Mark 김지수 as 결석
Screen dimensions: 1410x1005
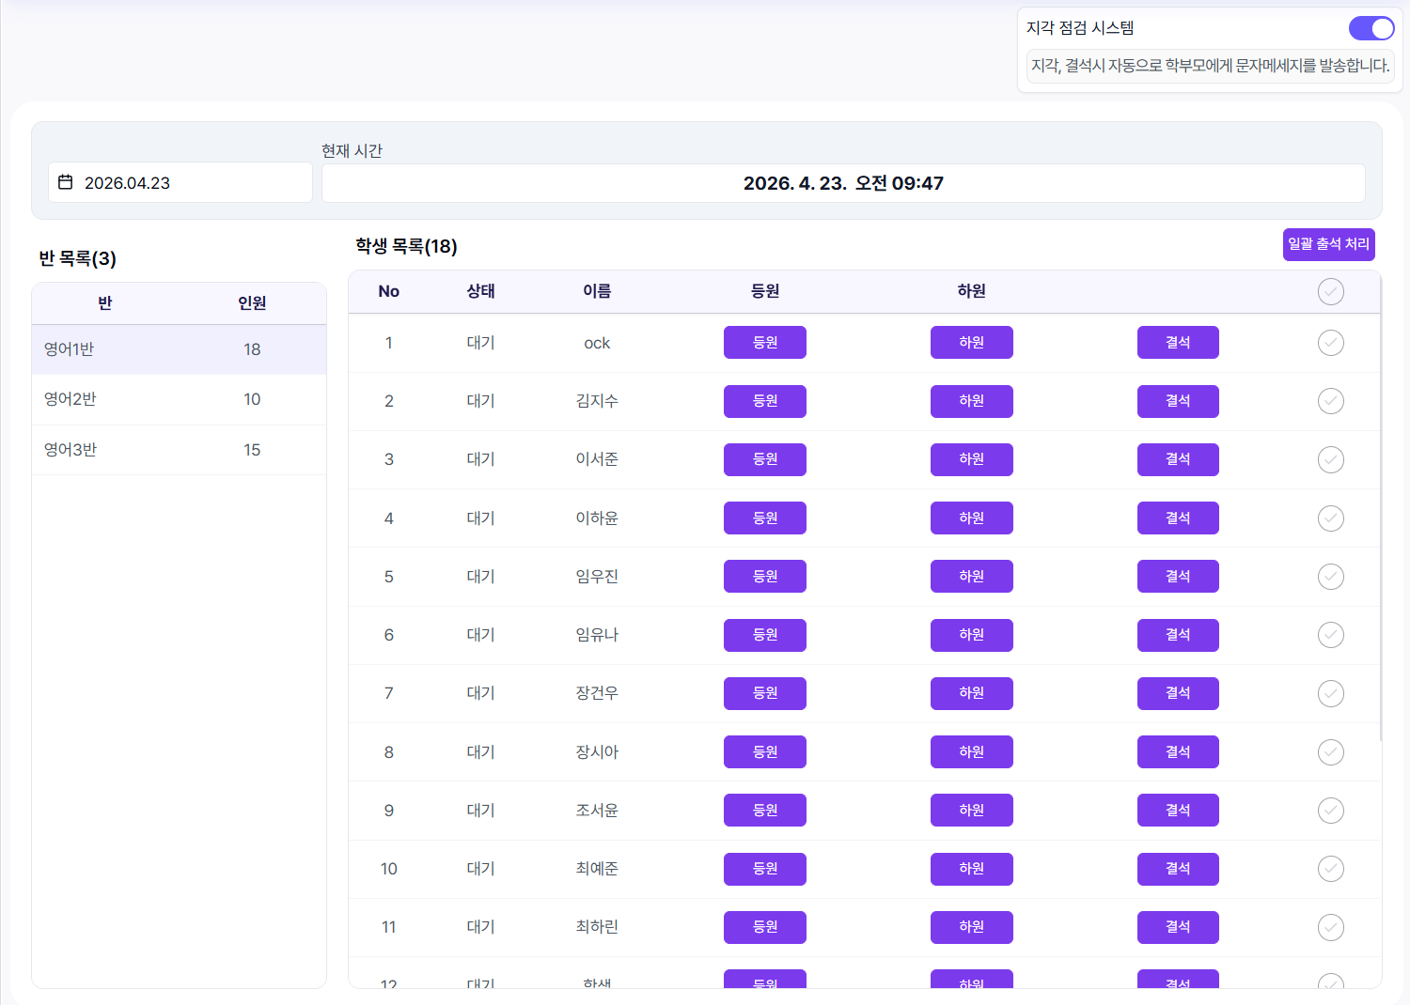1177,401
